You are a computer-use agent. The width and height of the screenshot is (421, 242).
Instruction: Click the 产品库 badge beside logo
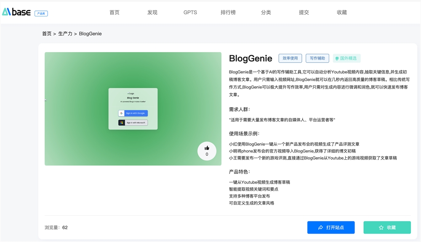(x=41, y=13)
